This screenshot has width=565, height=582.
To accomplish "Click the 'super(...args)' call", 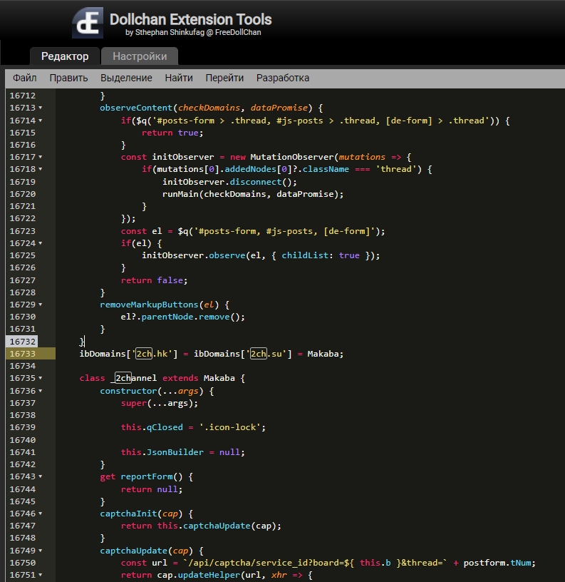I will click(x=157, y=403).
